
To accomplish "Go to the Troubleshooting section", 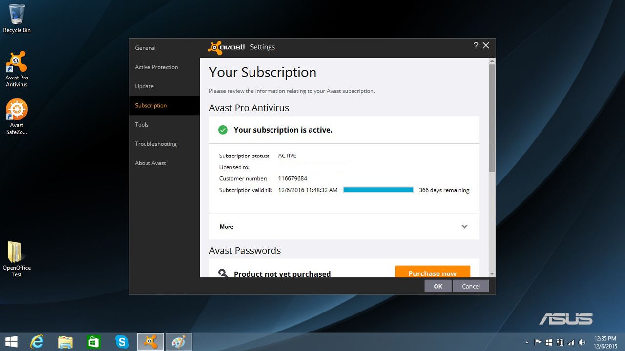I will pyautogui.click(x=165, y=144).
